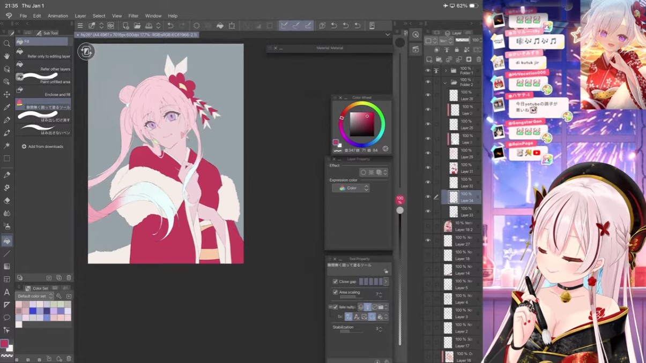Open the Animation menu
This screenshot has width=646, height=363.
click(x=57, y=16)
